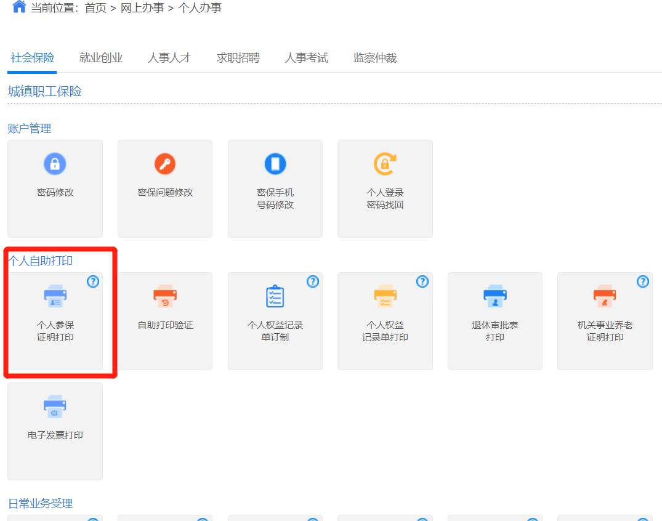Click the home icon in breadcrumb
The image size is (662, 521).
click(x=19, y=7)
